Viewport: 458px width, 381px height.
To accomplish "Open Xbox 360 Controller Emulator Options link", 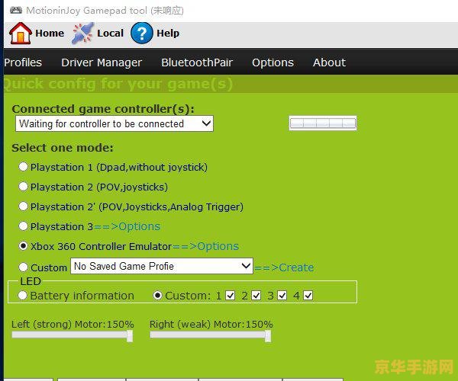I will (205, 246).
